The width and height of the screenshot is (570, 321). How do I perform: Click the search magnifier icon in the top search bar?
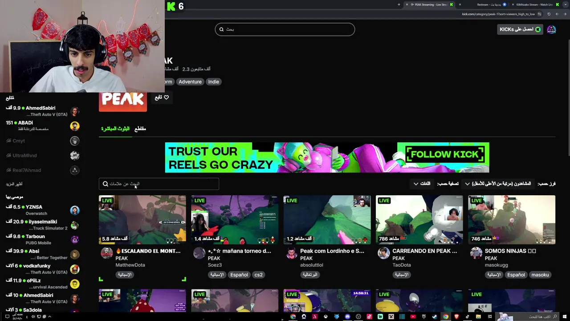coord(221,29)
